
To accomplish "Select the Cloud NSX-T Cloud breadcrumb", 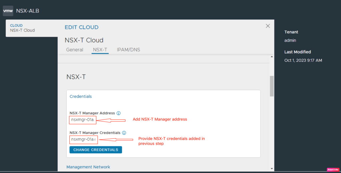I will (22, 28).
